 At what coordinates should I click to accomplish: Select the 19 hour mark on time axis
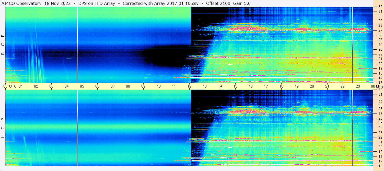(297, 86)
